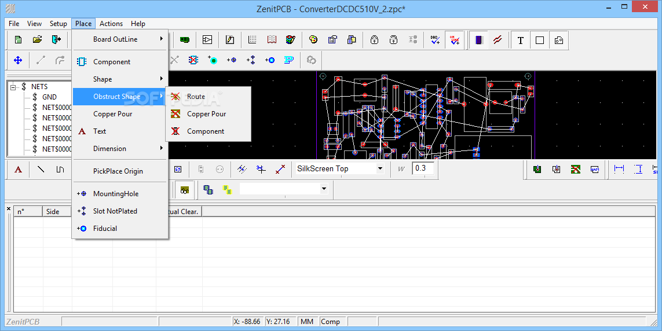The width and height of the screenshot is (662, 331).
Task: Run the DRC check icon
Action: 435,39
